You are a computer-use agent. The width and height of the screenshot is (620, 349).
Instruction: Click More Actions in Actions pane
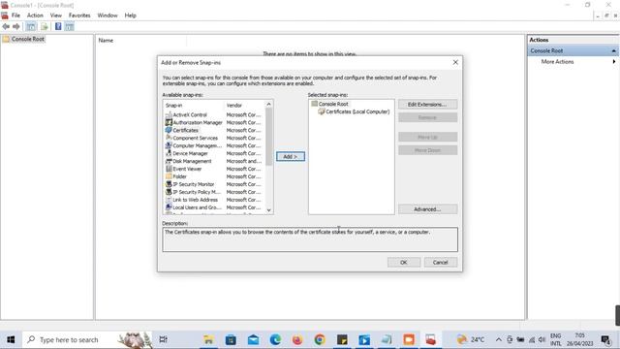(x=557, y=62)
